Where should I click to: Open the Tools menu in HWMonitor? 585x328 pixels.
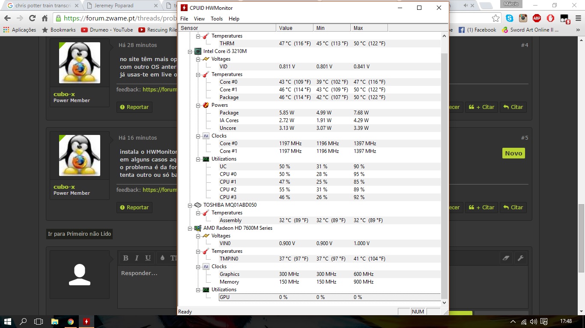coord(217,19)
